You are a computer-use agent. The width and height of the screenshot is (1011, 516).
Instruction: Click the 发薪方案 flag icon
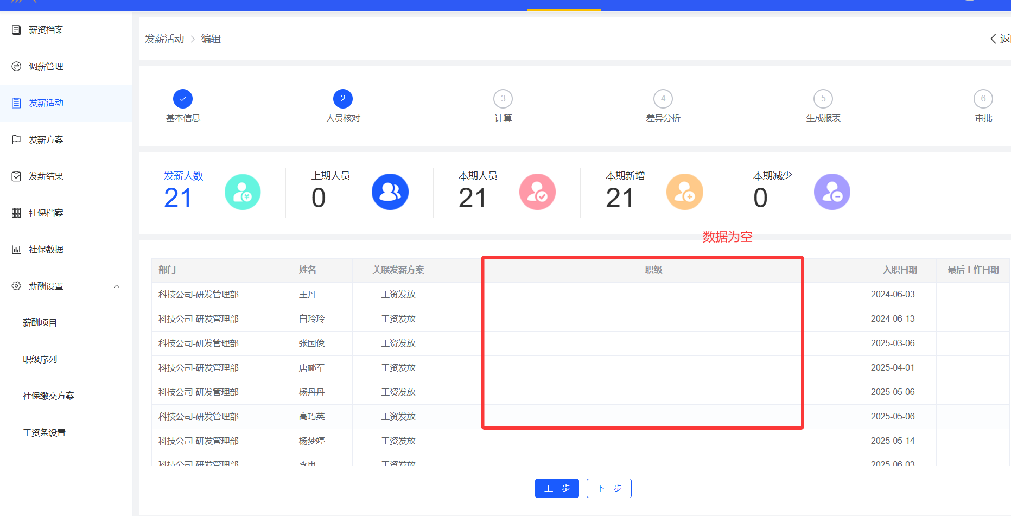(16, 139)
